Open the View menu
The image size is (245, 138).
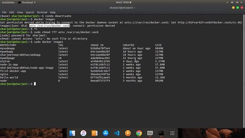click(x=20, y=12)
